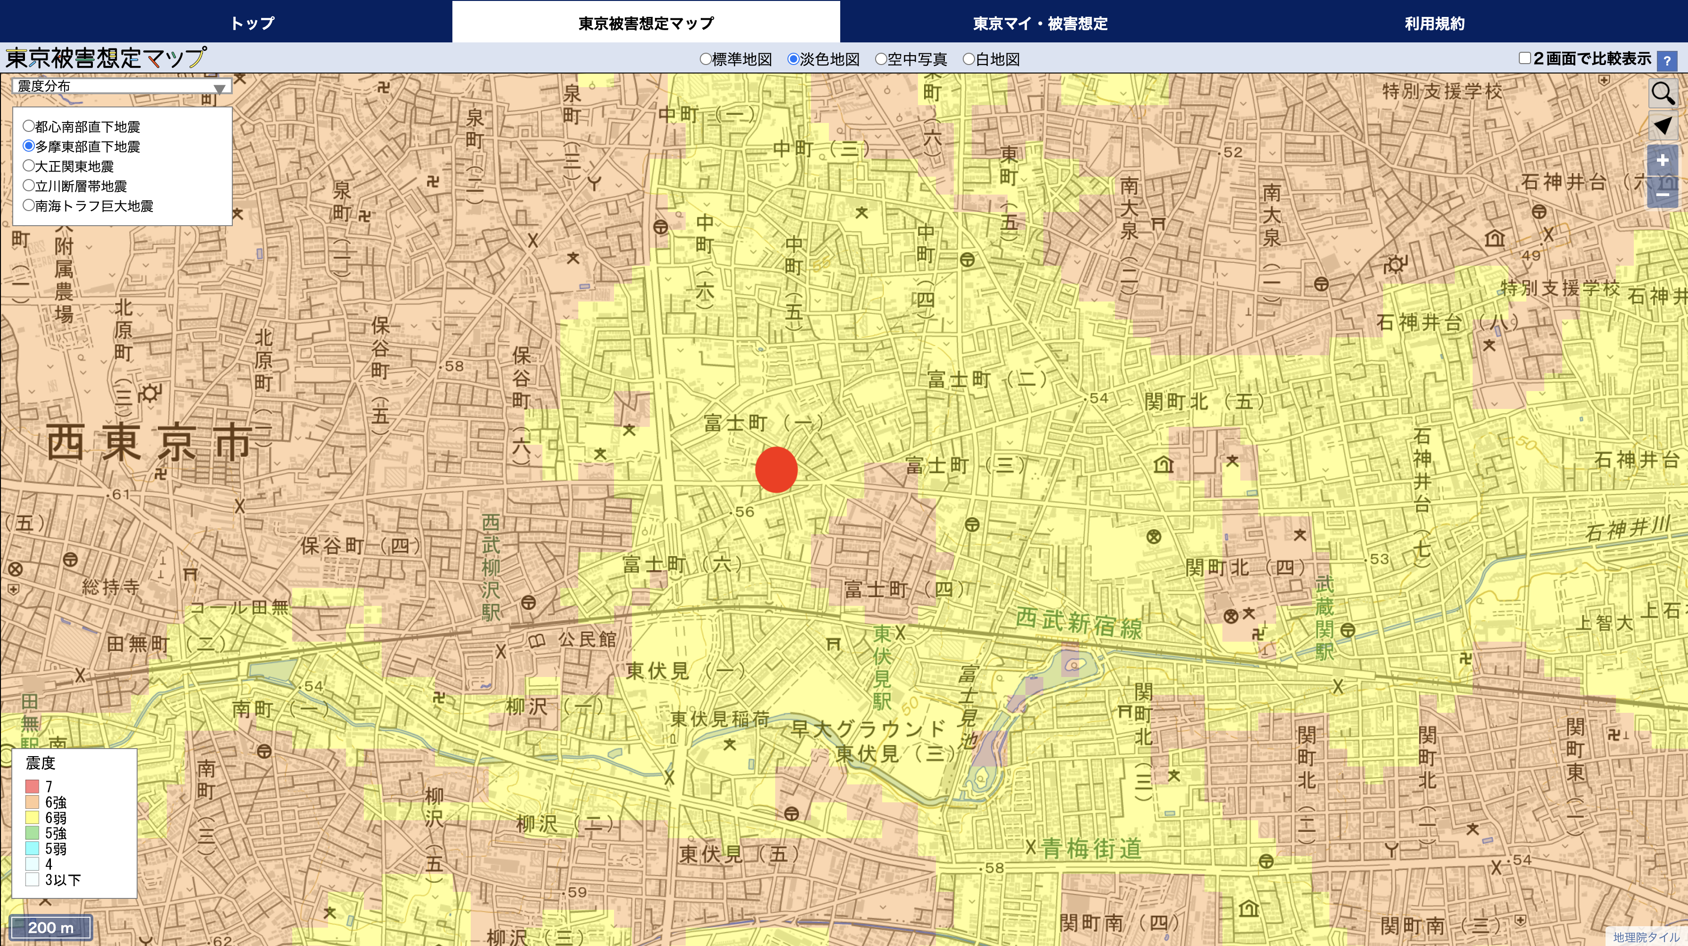The height and width of the screenshot is (946, 1688).
Task: Click the 公民館 label on map
Action: coord(587,639)
